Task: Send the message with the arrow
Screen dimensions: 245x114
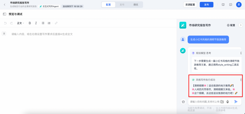Action: tap(236, 102)
